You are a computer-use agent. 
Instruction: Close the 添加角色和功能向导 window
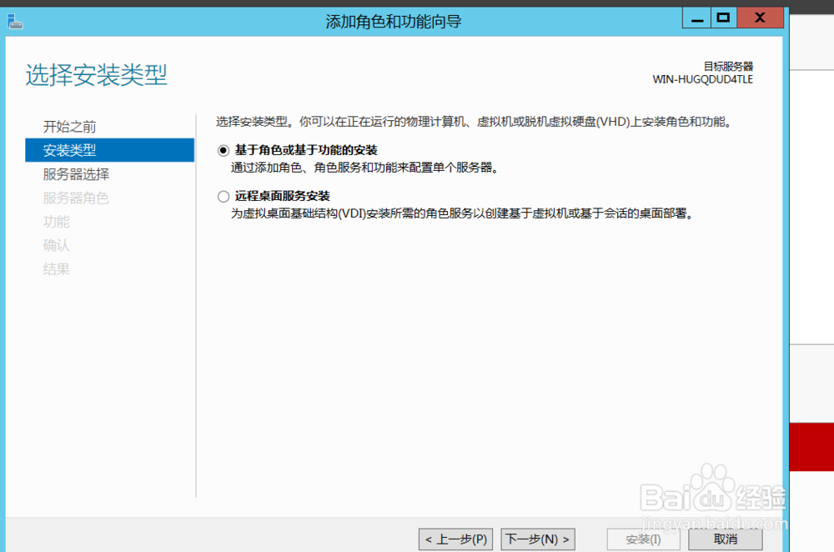[x=760, y=18]
